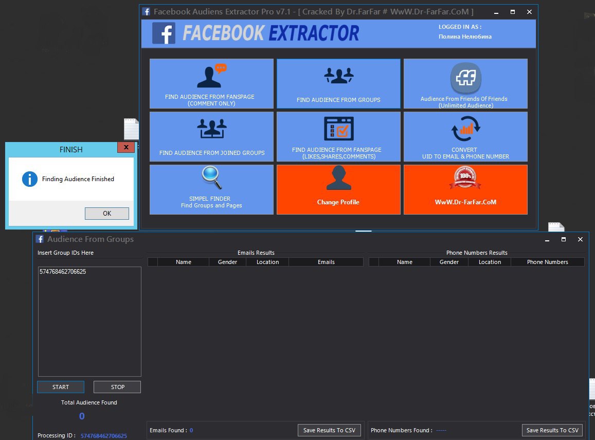Minimize the Audience From Groups window
This screenshot has height=440, width=595.
(547, 239)
